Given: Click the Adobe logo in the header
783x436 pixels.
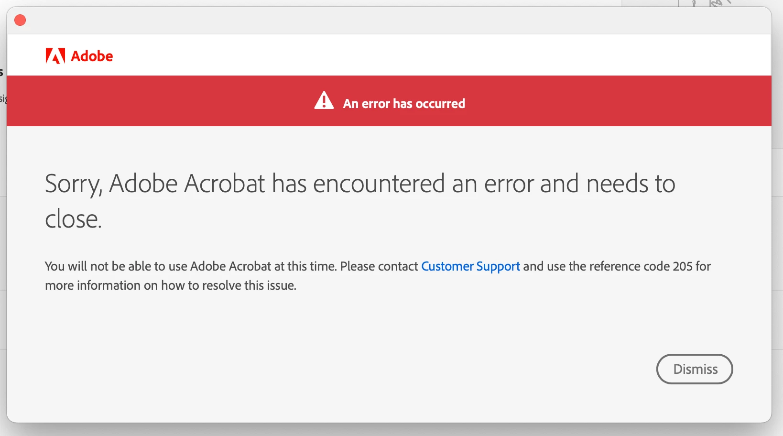Looking at the screenshot, I should pos(79,56).
